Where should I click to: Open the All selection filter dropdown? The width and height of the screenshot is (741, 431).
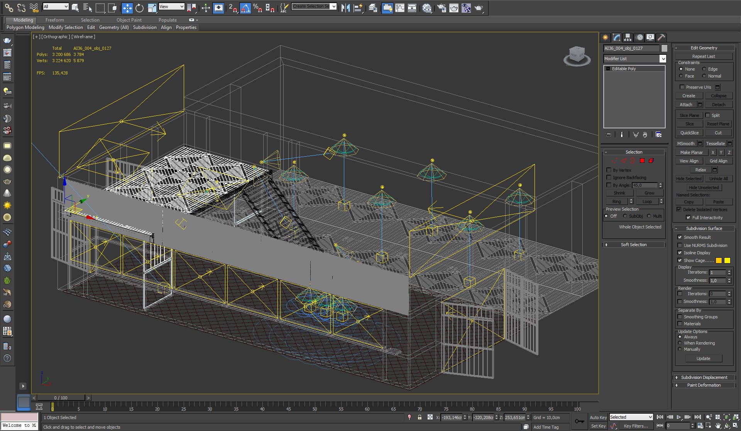coord(56,7)
